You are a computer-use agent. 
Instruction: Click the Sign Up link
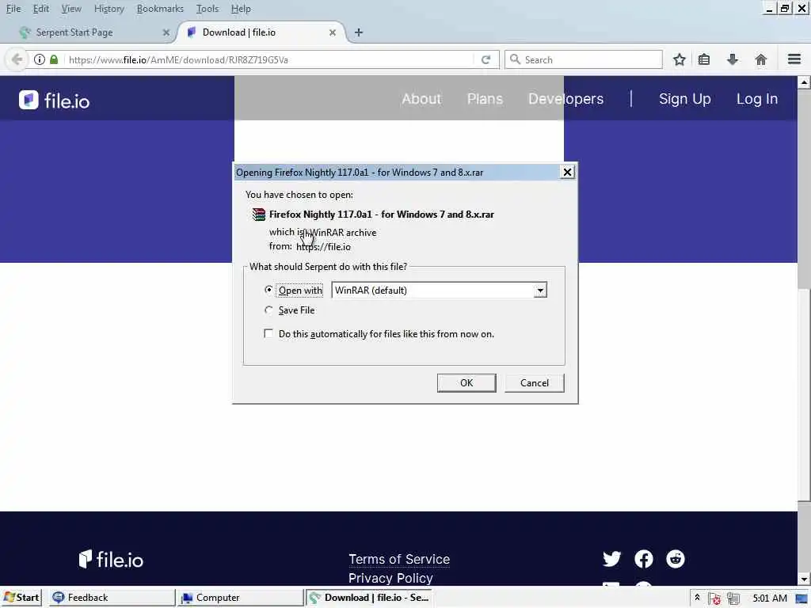pos(685,99)
